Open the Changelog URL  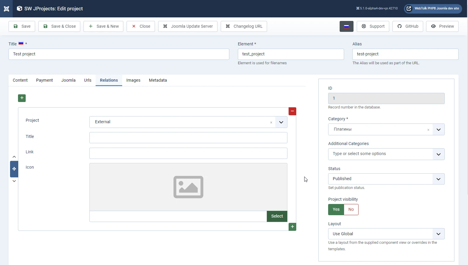(244, 26)
